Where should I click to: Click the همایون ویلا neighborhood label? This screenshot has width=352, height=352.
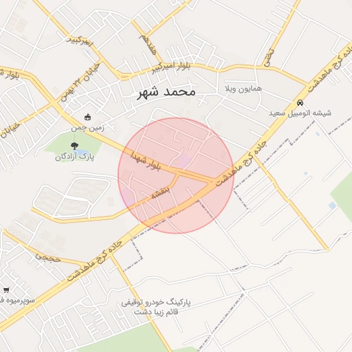(243, 89)
